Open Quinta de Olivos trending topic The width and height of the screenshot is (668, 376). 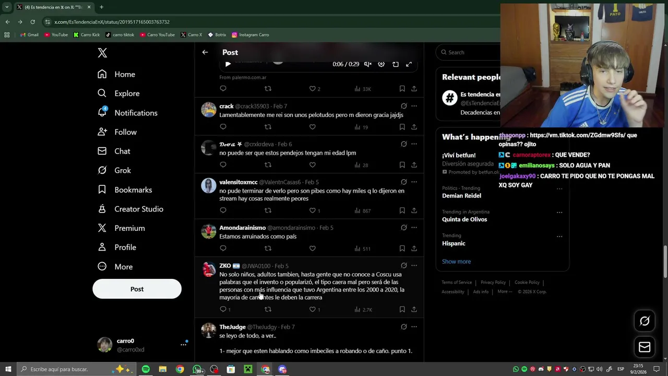464,220
